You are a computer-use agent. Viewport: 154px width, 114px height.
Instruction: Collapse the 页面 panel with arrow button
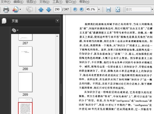[x=57, y=21]
